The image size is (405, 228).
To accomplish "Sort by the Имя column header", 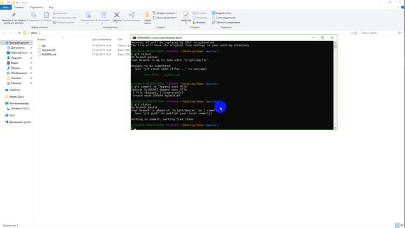I will click(x=41, y=39).
